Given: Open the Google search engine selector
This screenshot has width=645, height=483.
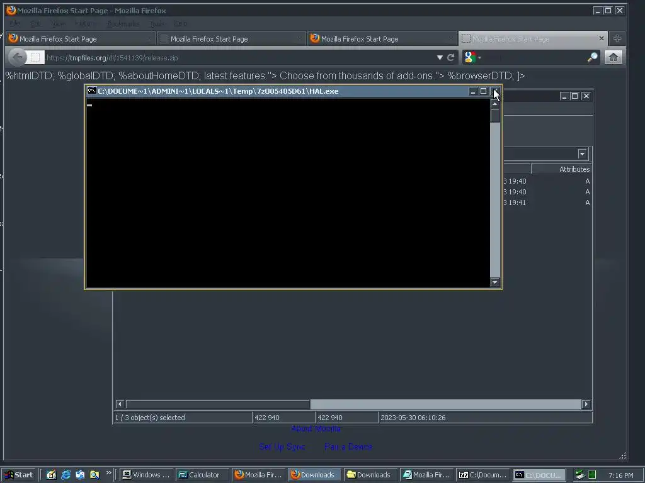Looking at the screenshot, I should click(x=472, y=57).
